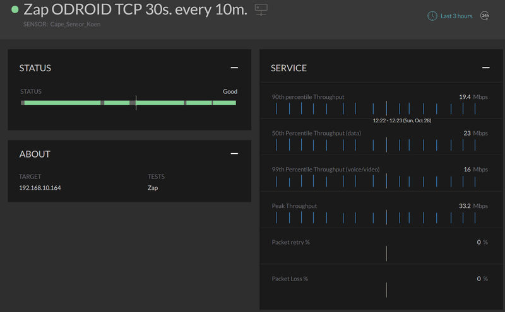The image size is (505, 312).
Task: Click the status timeline cursor marker
Action: pos(136,103)
